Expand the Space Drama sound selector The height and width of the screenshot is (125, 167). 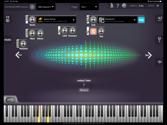coord(56,20)
